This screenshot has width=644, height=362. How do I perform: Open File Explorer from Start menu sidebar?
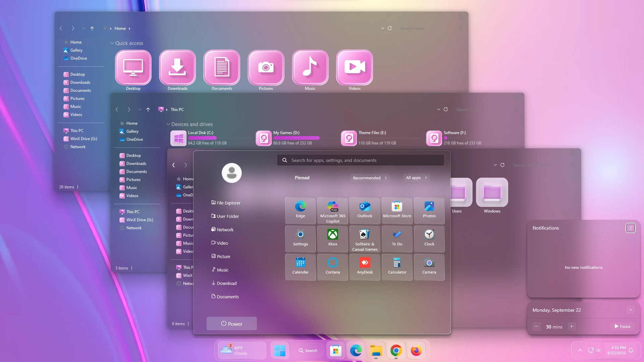[226, 203]
